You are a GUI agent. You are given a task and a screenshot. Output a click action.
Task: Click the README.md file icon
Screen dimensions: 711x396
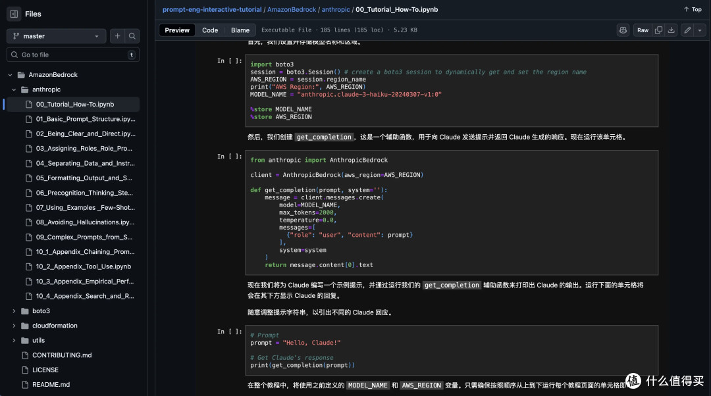26,385
